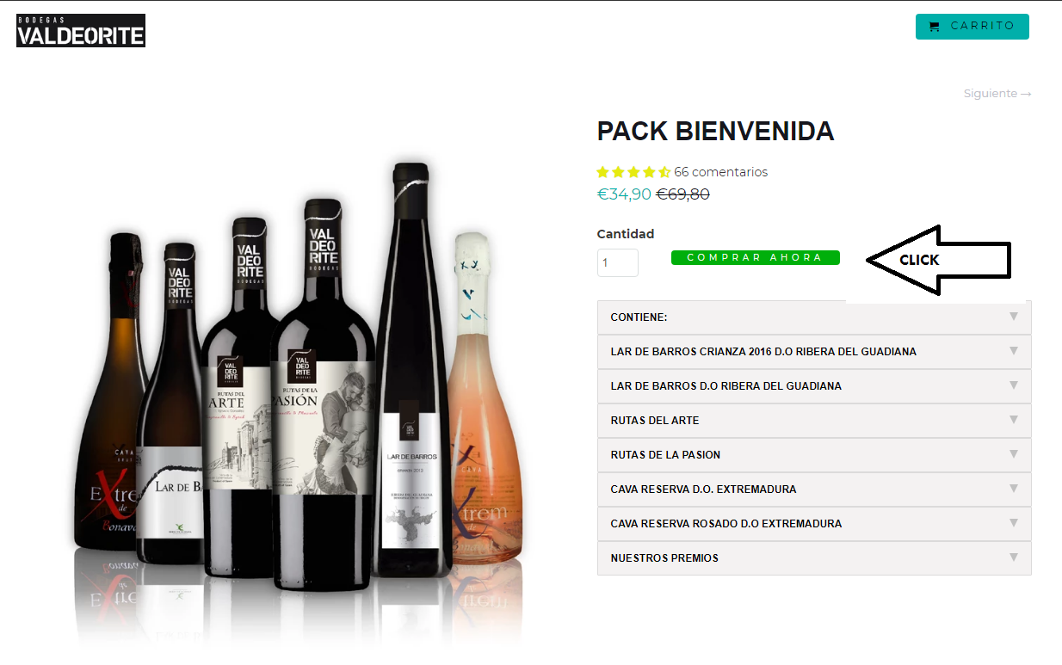Screen dimensions: 1062x665
Task: Open the 66 comentarios reviews link
Action: tap(721, 172)
